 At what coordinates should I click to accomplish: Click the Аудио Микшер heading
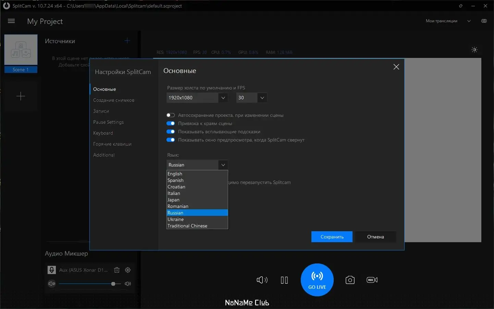[x=66, y=254]
